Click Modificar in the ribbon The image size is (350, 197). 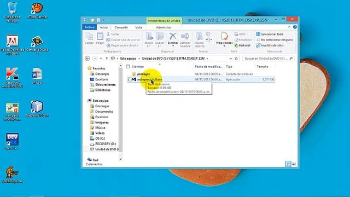point(243,40)
